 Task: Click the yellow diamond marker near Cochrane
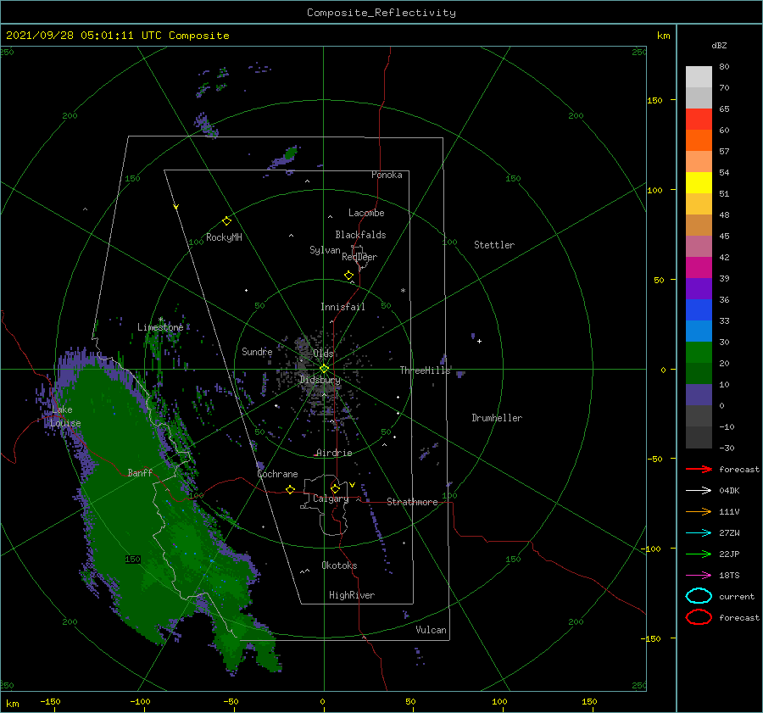click(x=290, y=489)
